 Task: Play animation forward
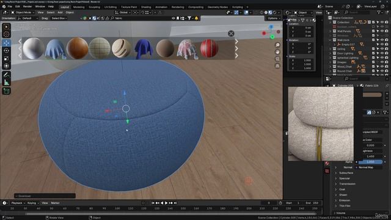pyautogui.click(x=166, y=203)
